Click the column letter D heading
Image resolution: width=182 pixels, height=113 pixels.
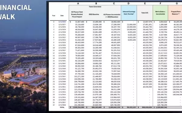coord(128,3)
